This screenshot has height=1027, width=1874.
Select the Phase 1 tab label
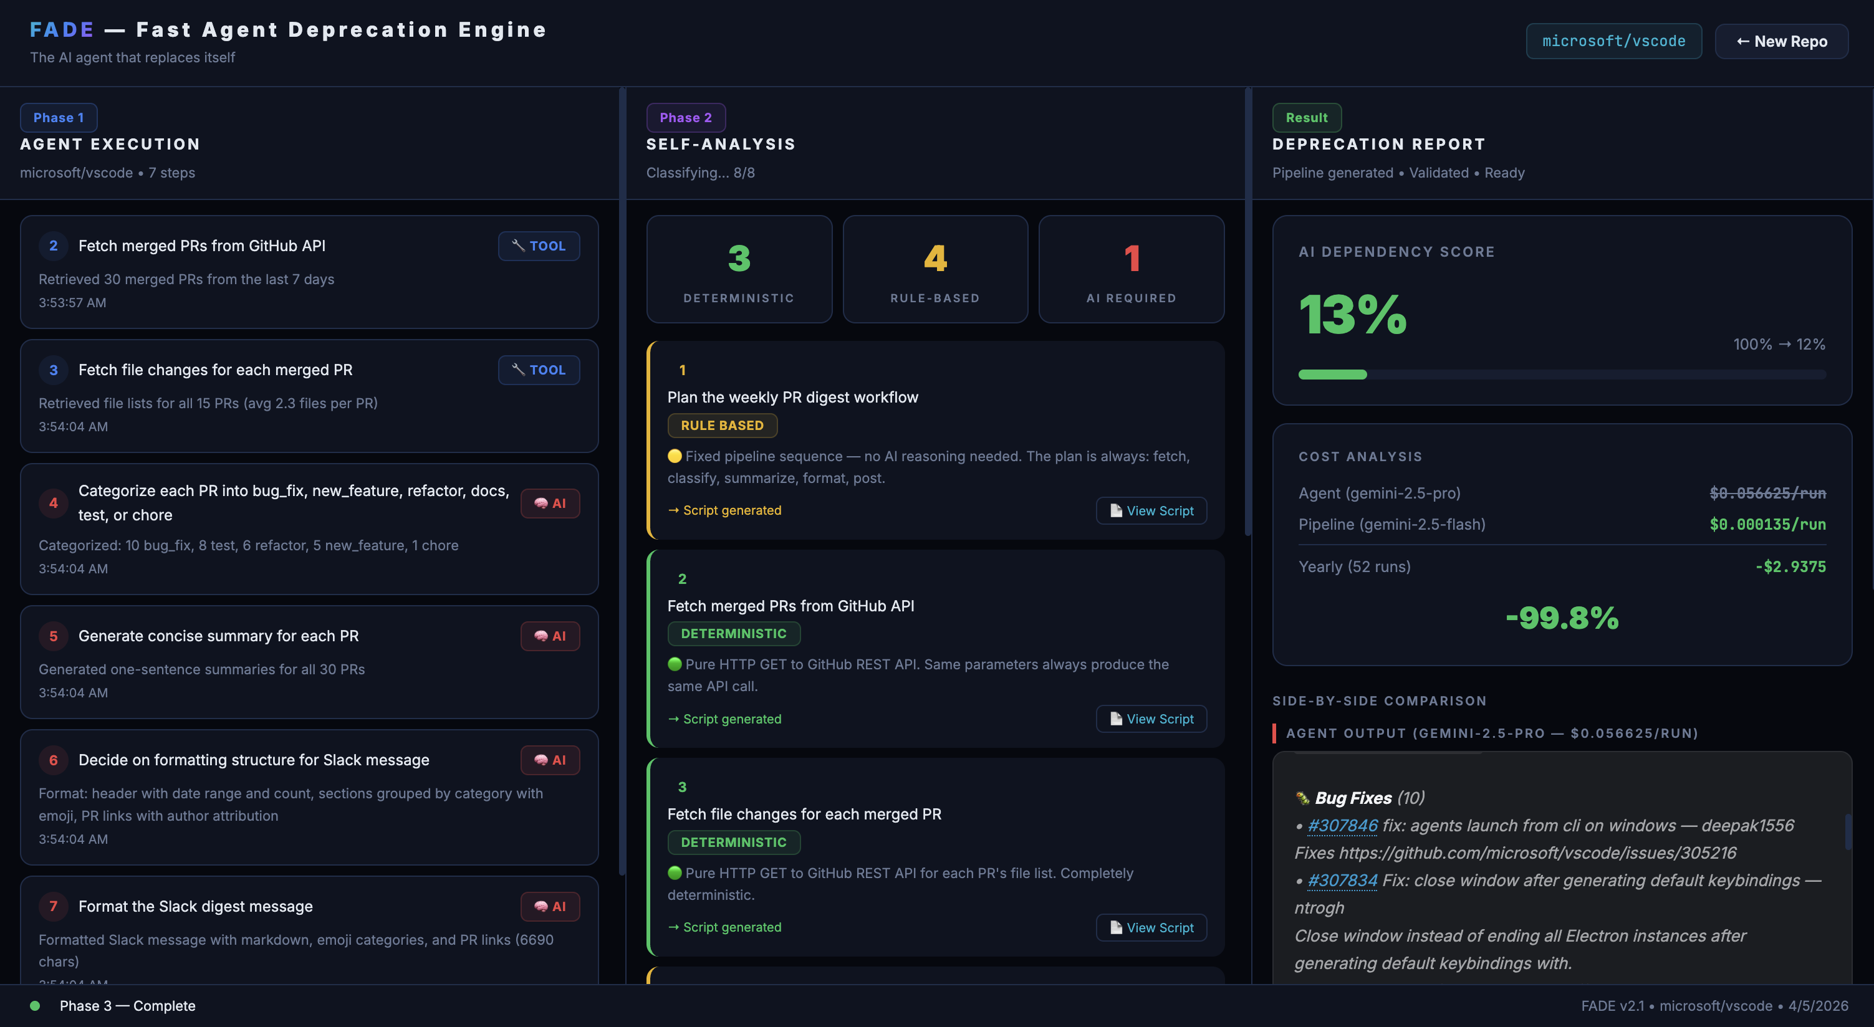coord(58,118)
